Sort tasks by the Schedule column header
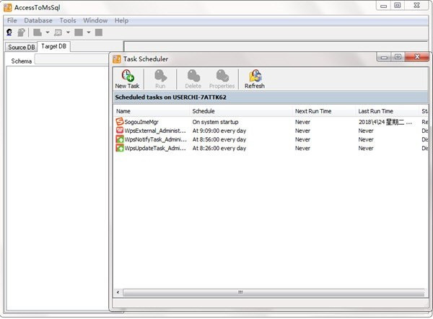Image resolution: width=433 pixels, height=319 pixels. (204, 111)
